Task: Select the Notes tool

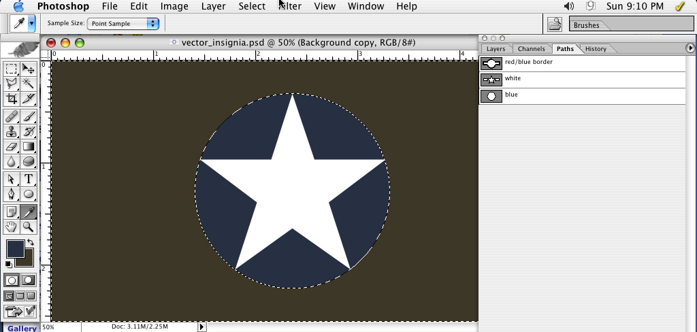Action: tap(12, 212)
